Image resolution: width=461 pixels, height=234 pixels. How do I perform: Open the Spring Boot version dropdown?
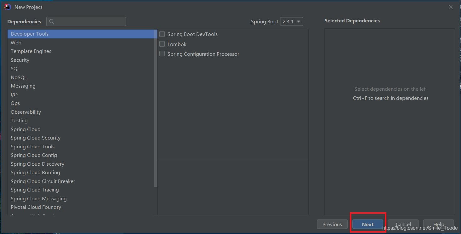click(291, 21)
